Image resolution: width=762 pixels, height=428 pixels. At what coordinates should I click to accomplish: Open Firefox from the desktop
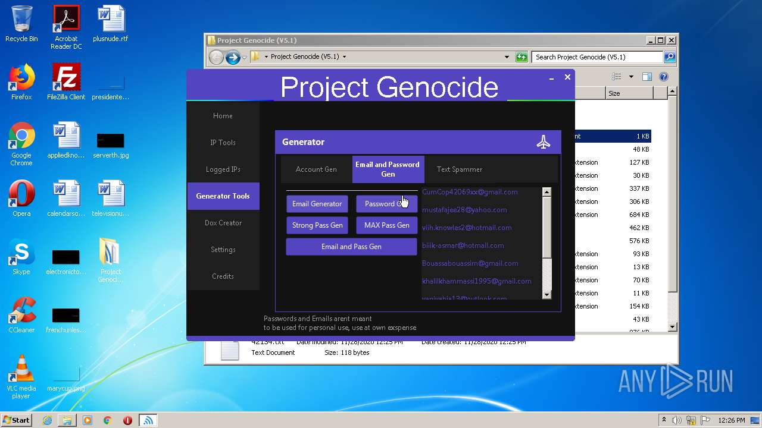(21, 82)
